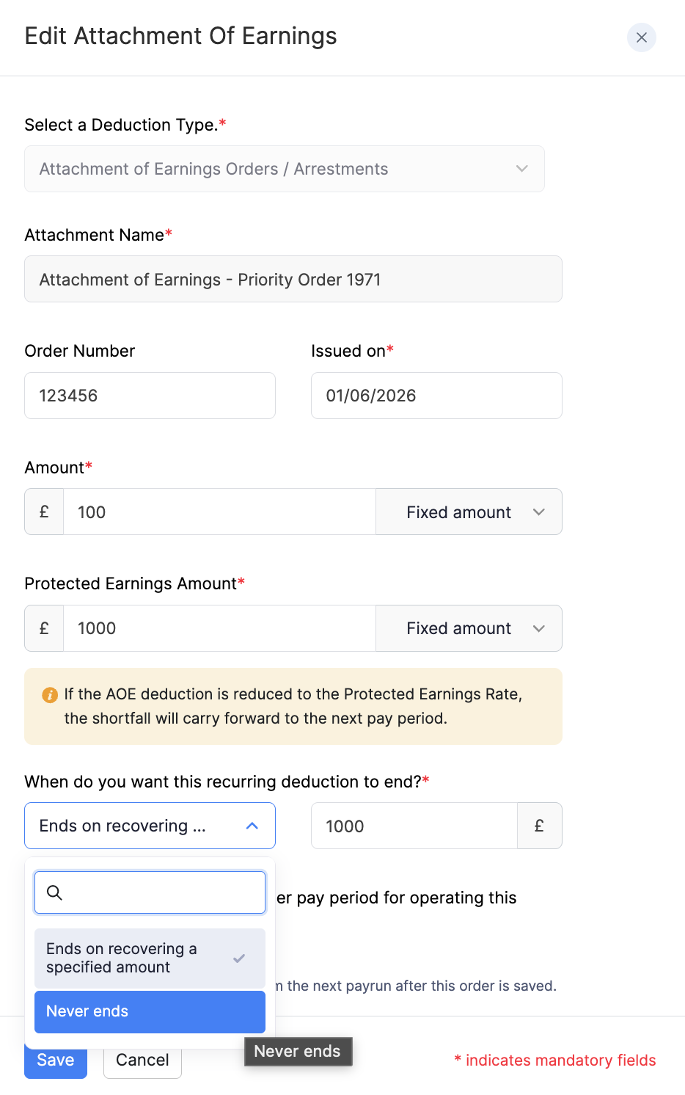Click the Attachment Name field
This screenshot has width=685, height=1095.
[x=293, y=279]
